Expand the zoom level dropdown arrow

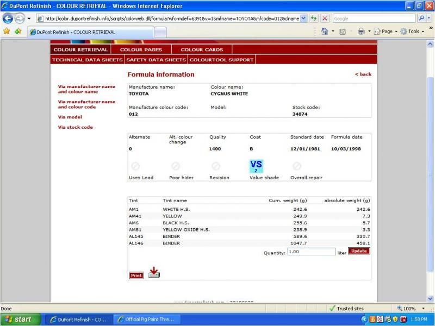pyautogui.click(x=424, y=309)
